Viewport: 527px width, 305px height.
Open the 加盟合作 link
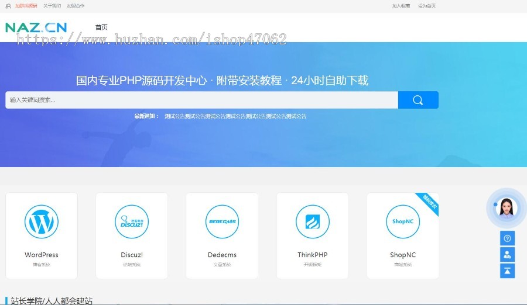[x=76, y=6]
